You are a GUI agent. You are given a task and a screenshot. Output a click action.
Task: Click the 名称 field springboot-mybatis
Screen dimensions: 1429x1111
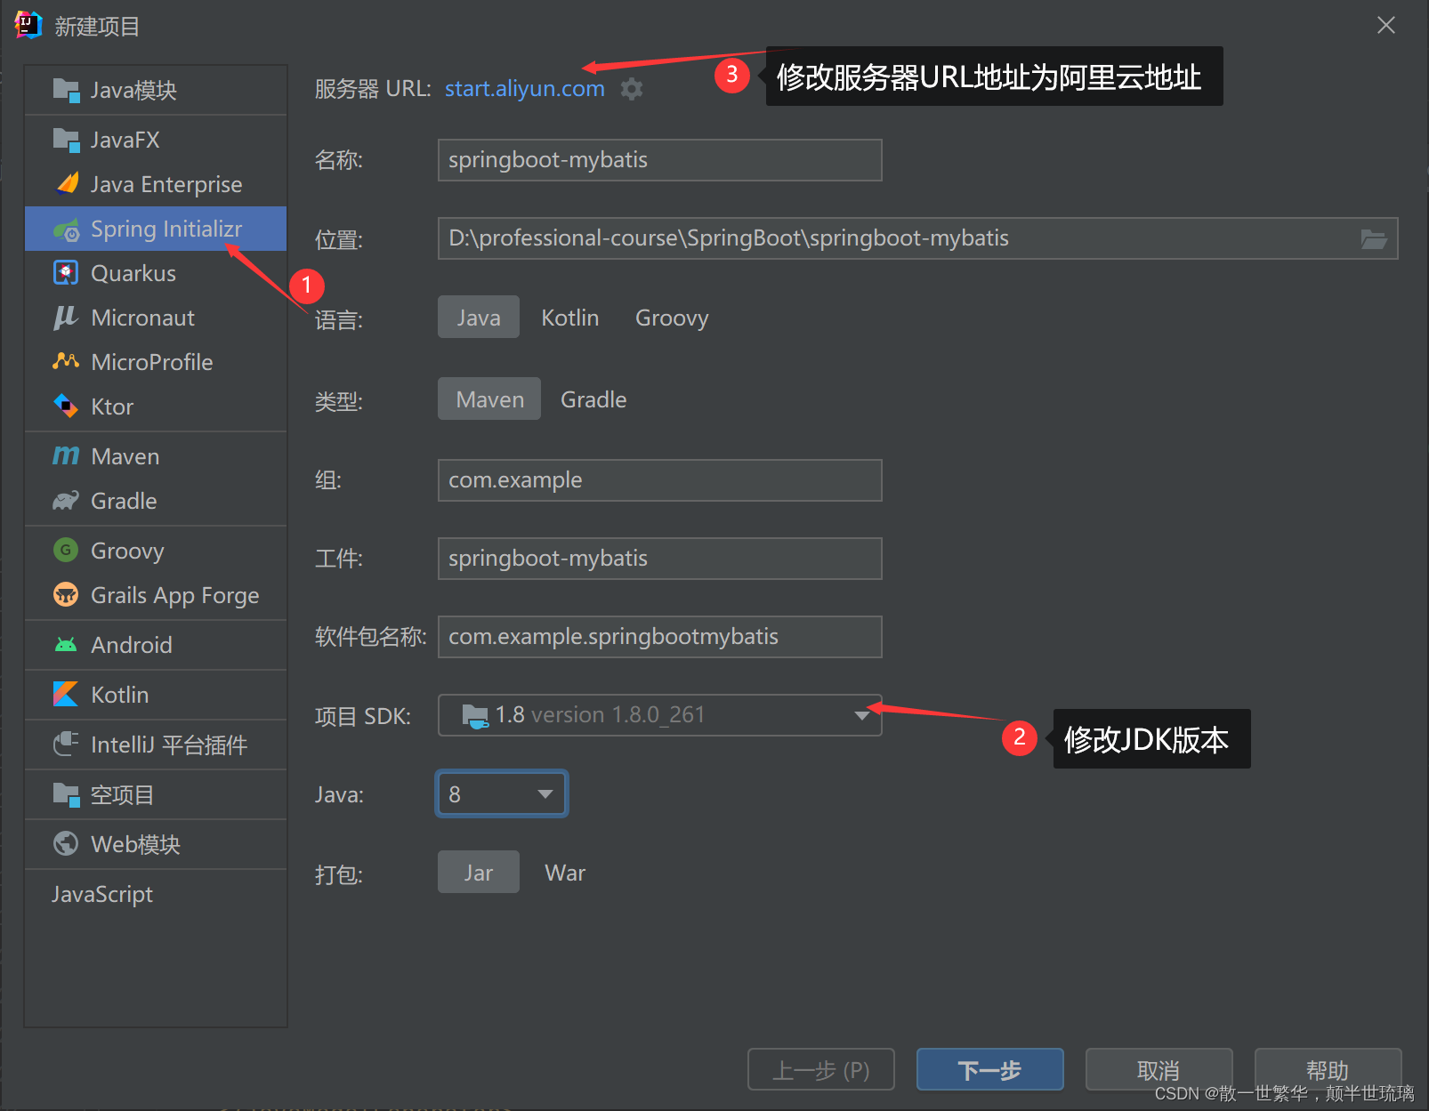pos(659,160)
